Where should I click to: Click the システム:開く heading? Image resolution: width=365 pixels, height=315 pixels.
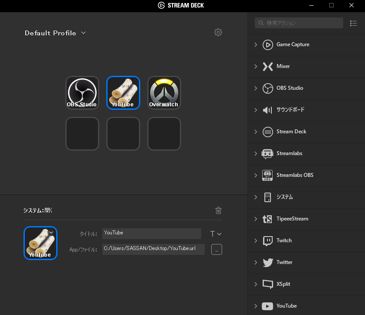pos(38,210)
